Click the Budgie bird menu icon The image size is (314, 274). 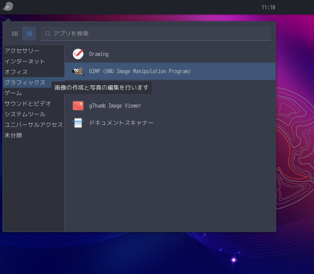point(8,6)
